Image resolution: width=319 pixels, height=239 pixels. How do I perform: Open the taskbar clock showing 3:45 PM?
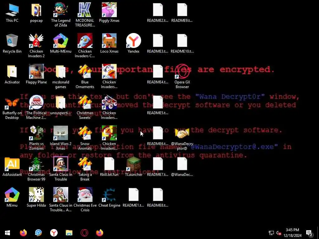click(292, 233)
